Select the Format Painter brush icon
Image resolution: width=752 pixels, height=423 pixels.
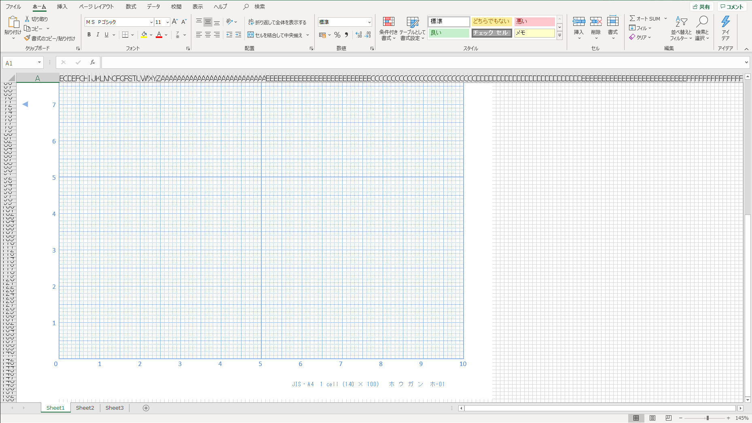click(27, 38)
